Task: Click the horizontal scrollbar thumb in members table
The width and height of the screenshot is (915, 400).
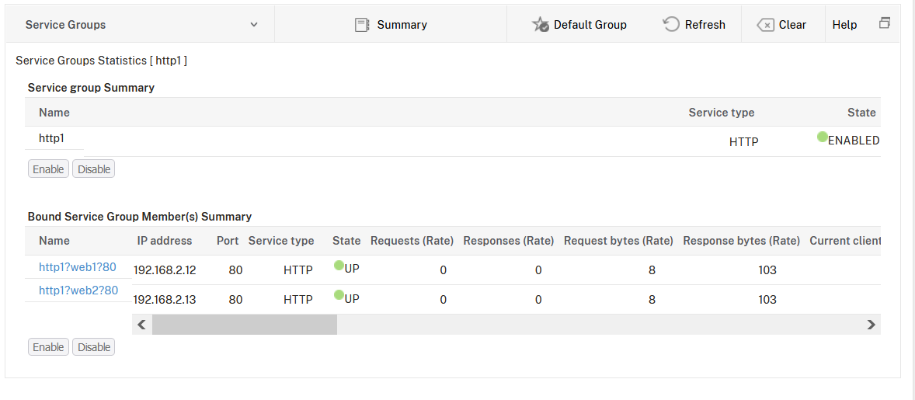Action: [x=245, y=325]
